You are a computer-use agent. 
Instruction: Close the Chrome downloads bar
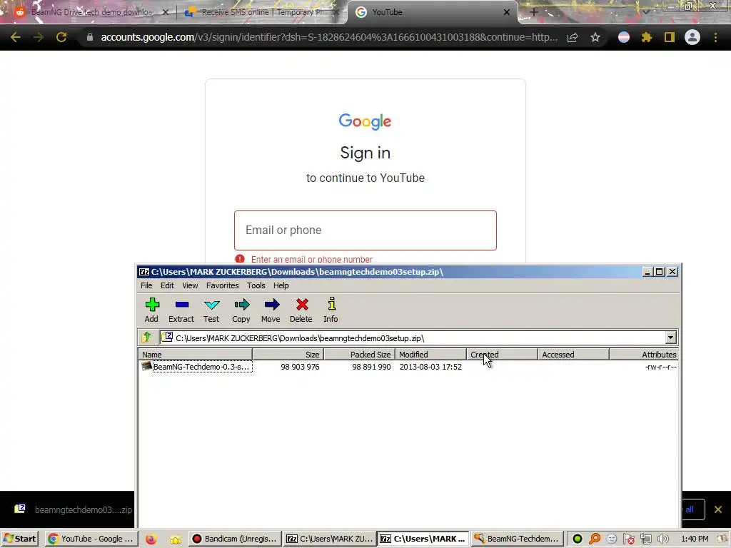(x=718, y=509)
